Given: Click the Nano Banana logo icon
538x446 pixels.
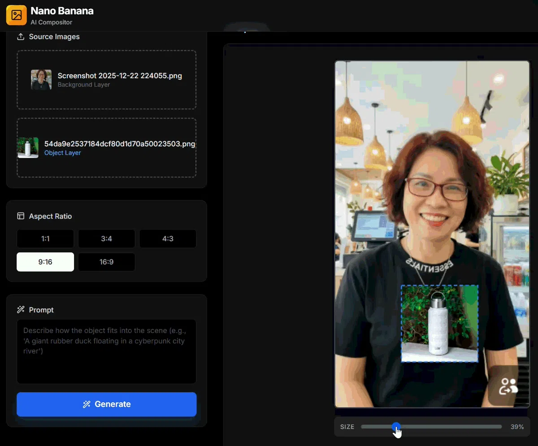Looking at the screenshot, I should pyautogui.click(x=17, y=15).
